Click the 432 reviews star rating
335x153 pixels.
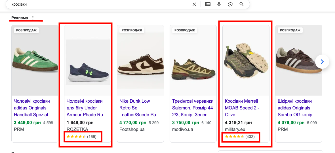(x=240, y=137)
